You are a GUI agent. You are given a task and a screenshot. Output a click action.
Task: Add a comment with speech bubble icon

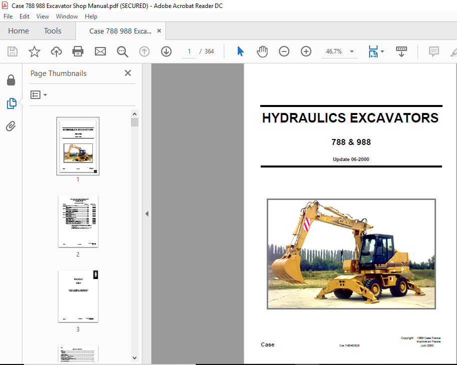pos(434,51)
